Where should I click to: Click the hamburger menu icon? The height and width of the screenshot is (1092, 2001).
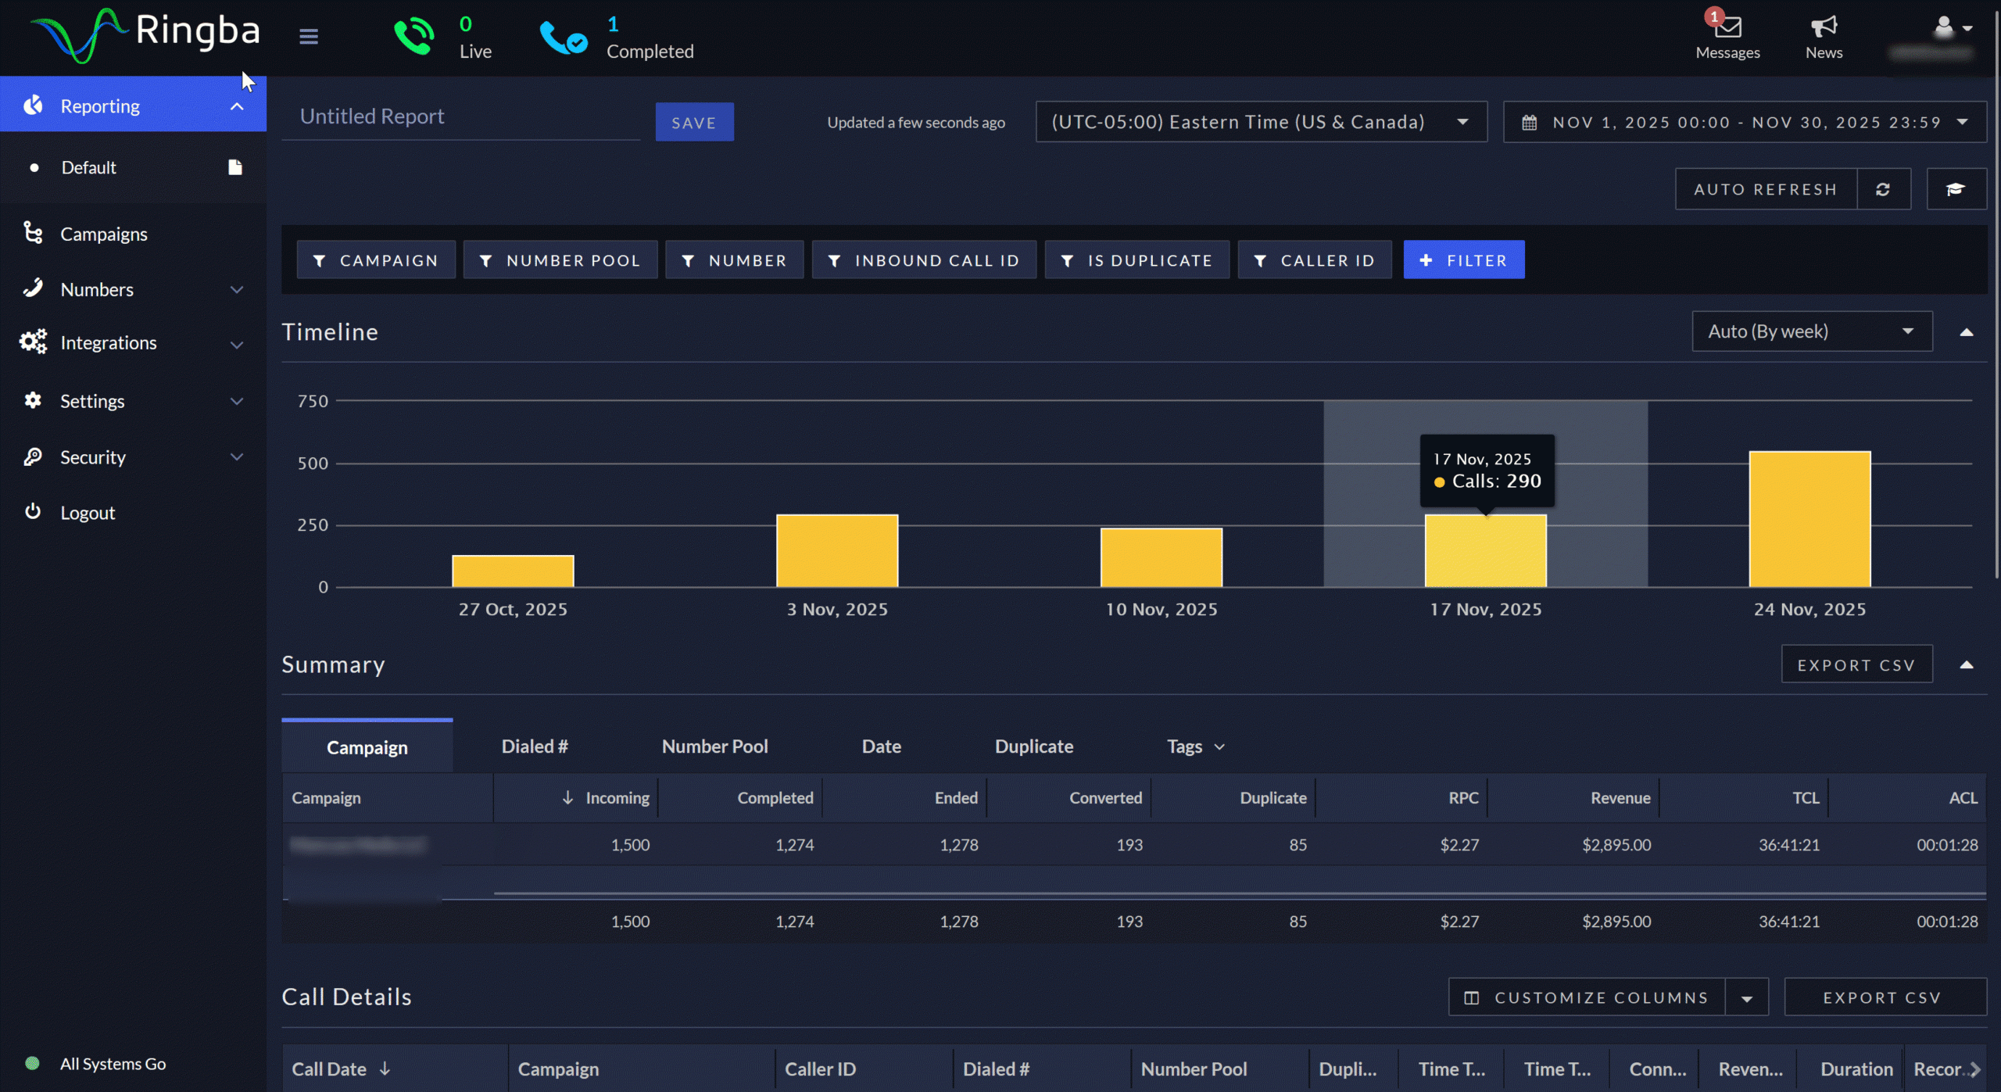click(x=308, y=36)
